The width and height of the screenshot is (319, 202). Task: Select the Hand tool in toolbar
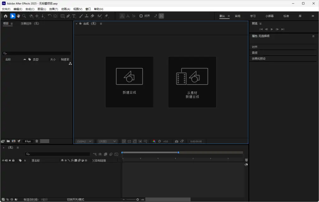click(18, 16)
